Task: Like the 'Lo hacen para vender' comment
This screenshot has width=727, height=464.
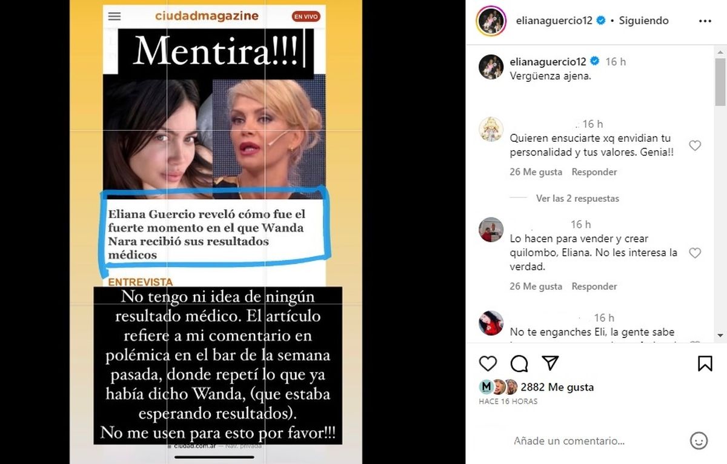Action: [695, 253]
